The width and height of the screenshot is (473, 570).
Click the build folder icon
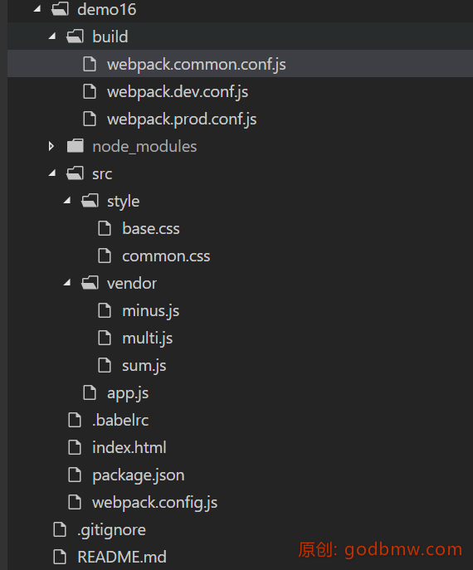pyautogui.click(x=75, y=37)
